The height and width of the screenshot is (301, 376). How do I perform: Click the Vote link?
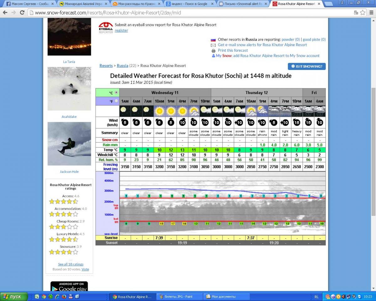(x=85, y=269)
